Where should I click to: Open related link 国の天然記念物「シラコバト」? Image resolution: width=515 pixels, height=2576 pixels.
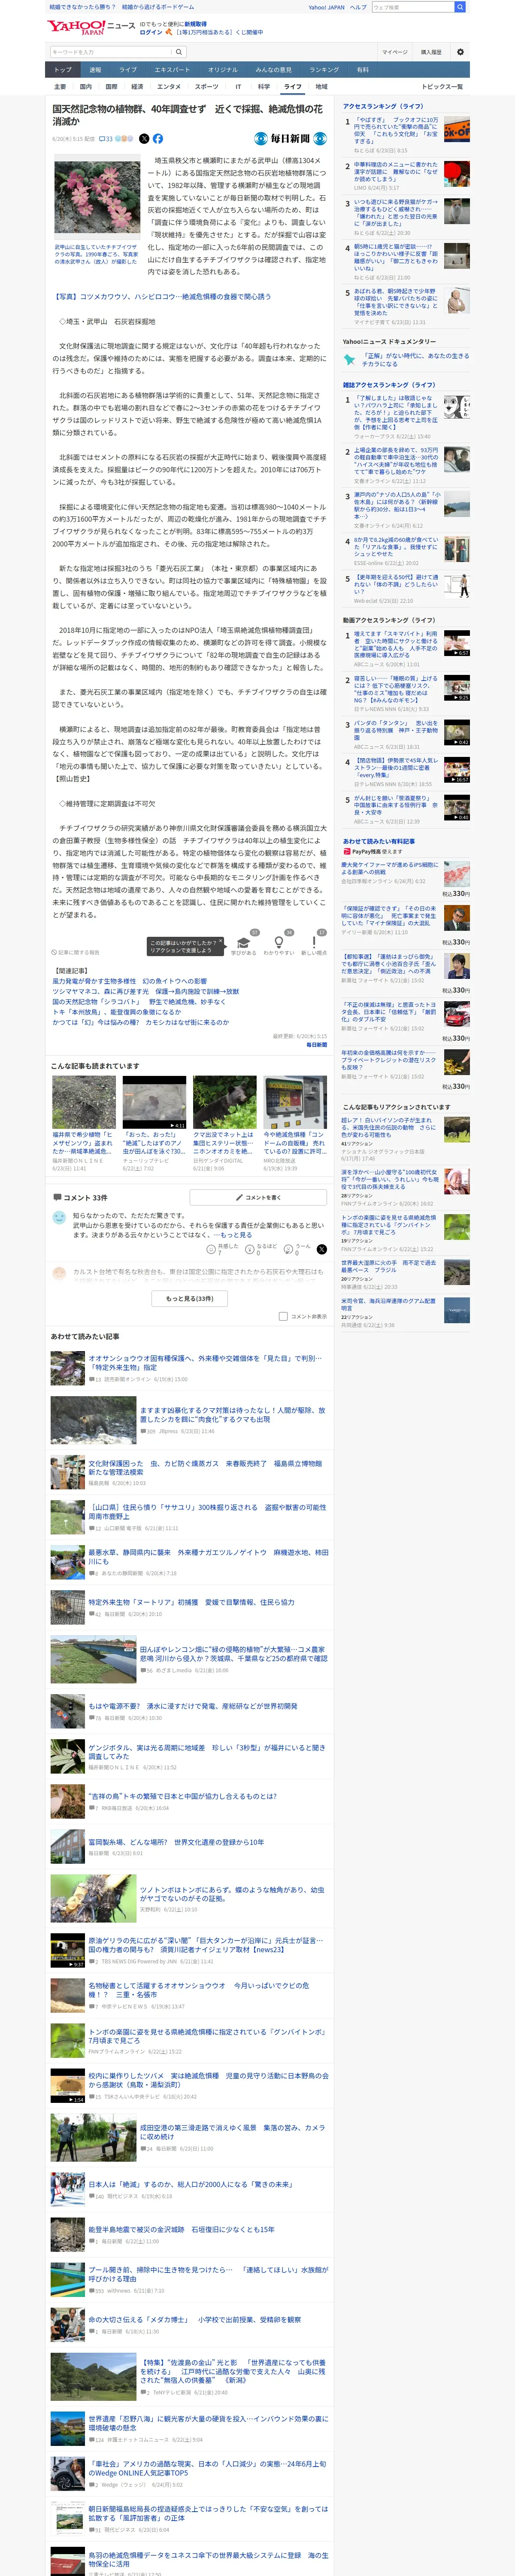click(139, 1002)
